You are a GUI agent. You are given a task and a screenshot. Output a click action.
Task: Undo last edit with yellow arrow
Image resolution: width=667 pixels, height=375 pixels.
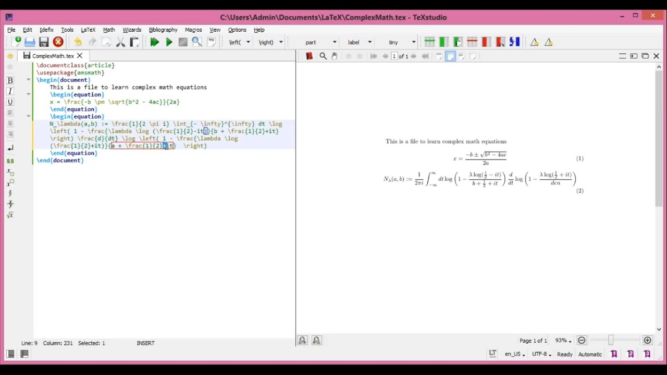tap(78, 42)
